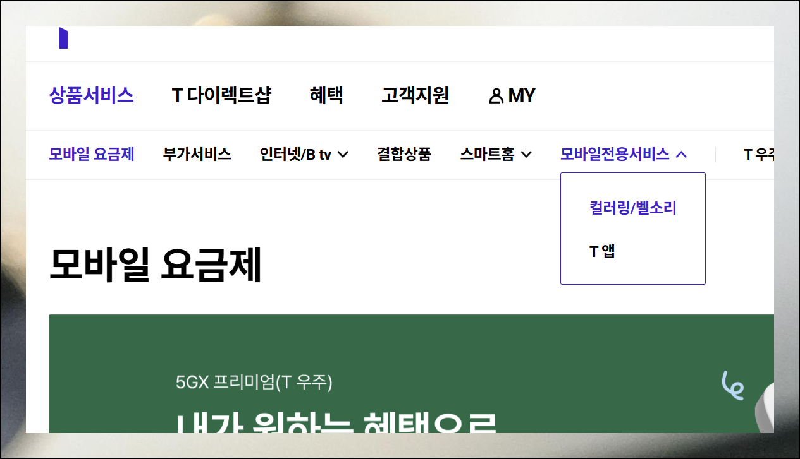Open the 상품서비스 main menu
Screen dimensions: 800x459
click(92, 96)
